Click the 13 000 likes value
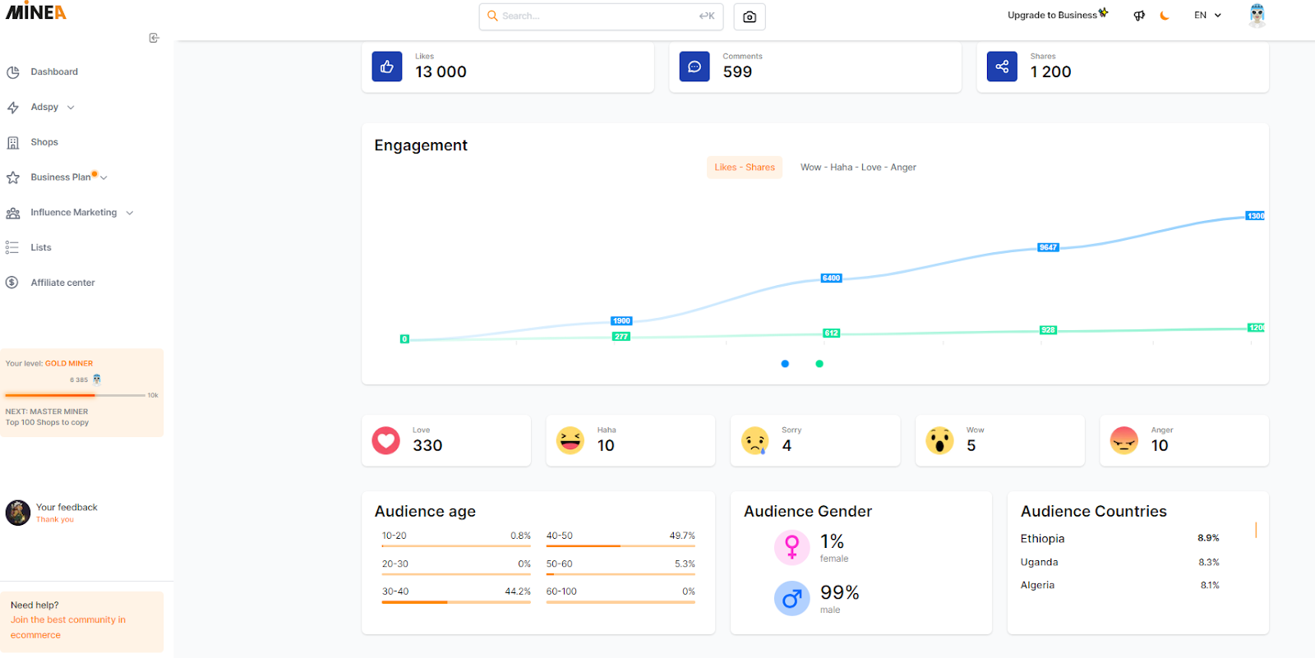Viewport: 1315px width, 658px height. click(x=441, y=72)
